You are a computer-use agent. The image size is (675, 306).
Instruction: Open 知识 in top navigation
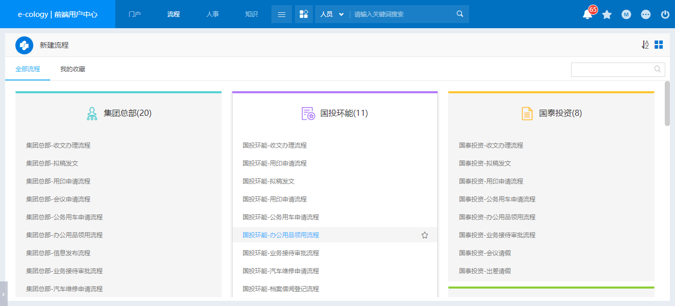(x=251, y=14)
